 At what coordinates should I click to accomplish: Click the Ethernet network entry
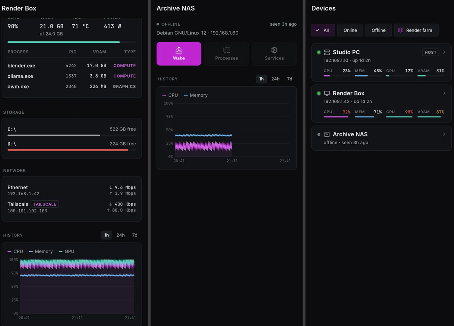point(72,190)
